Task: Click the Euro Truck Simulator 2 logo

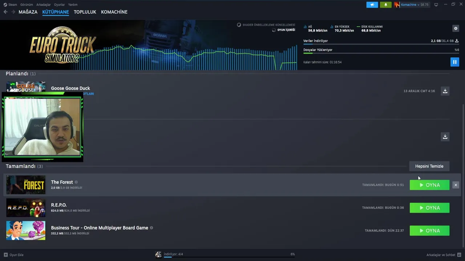Action: [x=62, y=45]
